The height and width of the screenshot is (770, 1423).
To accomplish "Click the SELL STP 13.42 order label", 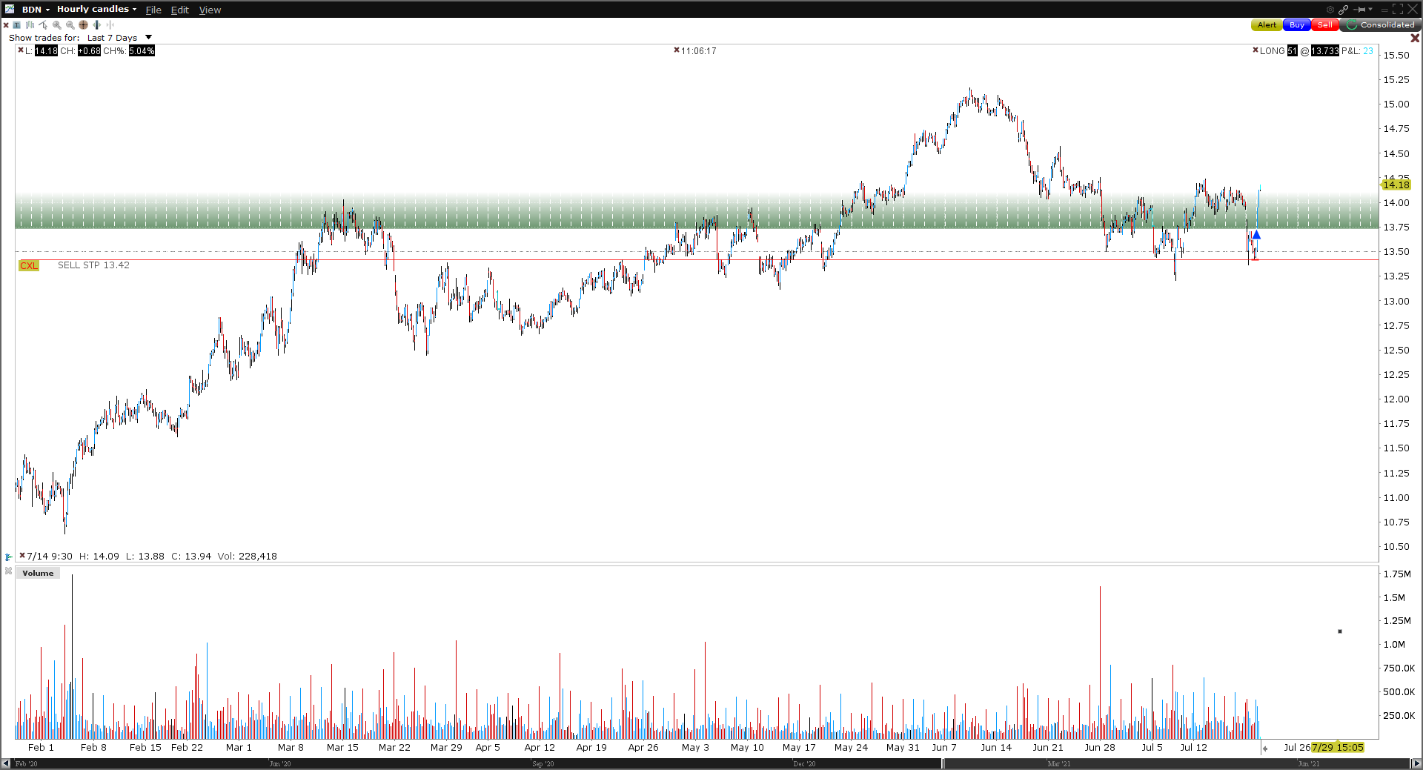I will (93, 265).
